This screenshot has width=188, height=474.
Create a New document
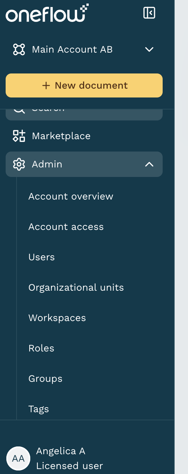click(84, 85)
